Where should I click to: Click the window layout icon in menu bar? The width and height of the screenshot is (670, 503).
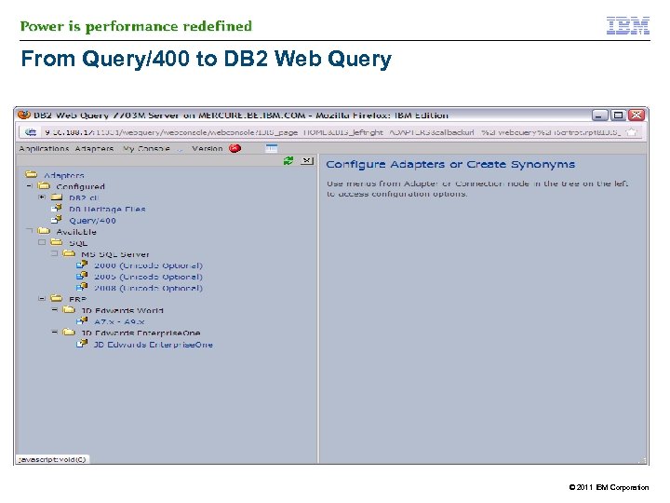click(272, 148)
